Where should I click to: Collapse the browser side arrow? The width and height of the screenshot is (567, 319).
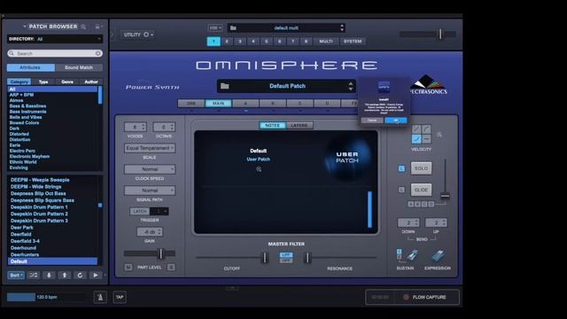pos(112,35)
